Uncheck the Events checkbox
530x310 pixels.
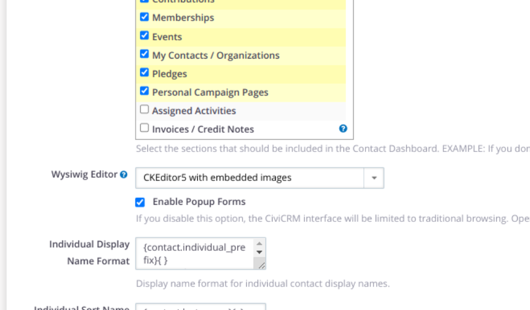(x=144, y=36)
